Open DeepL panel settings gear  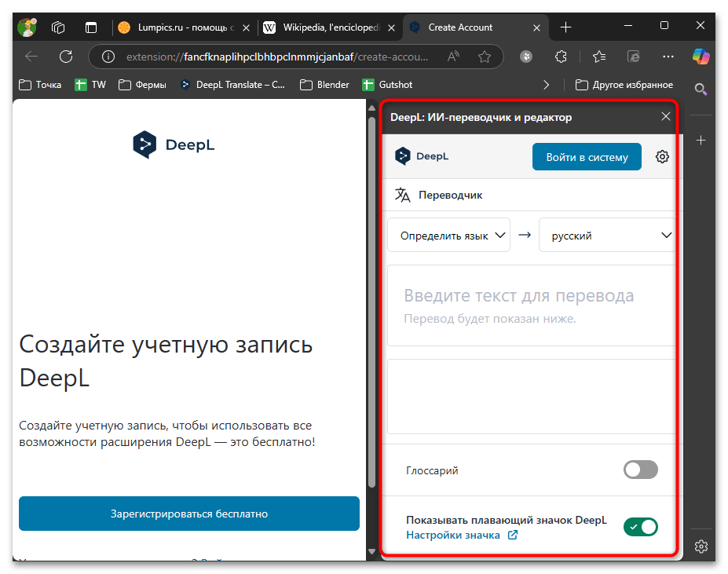click(662, 156)
